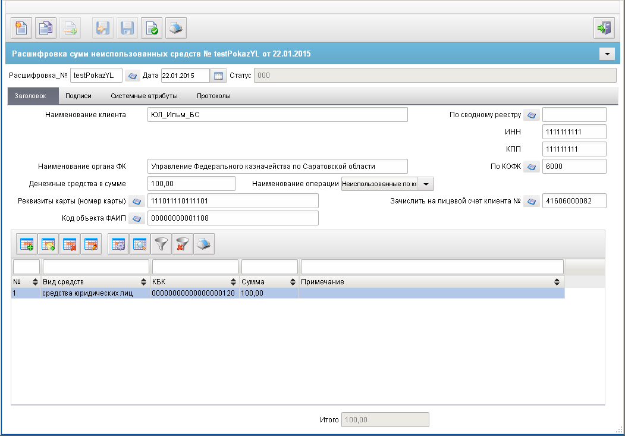Open lookup for Код объекта ФАИП
The height and width of the screenshot is (436, 625).
[x=137, y=218]
